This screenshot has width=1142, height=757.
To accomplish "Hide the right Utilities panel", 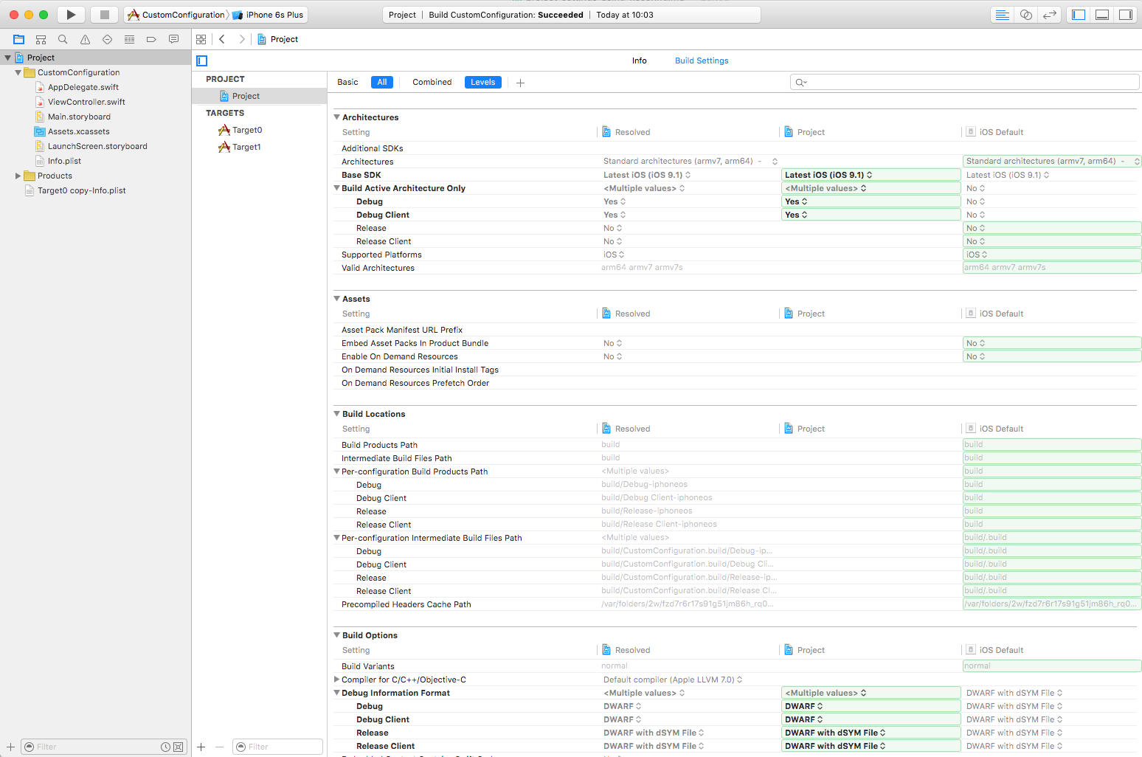I will tap(1125, 15).
